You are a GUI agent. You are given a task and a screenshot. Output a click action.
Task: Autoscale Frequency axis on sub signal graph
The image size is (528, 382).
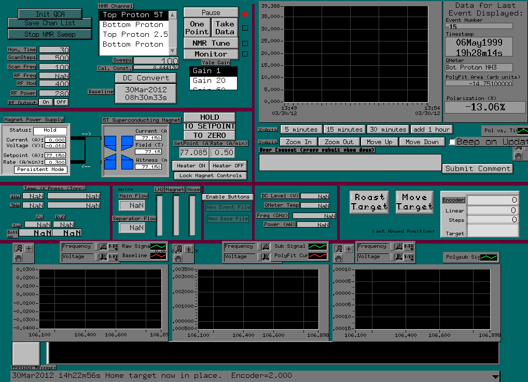click(266, 247)
